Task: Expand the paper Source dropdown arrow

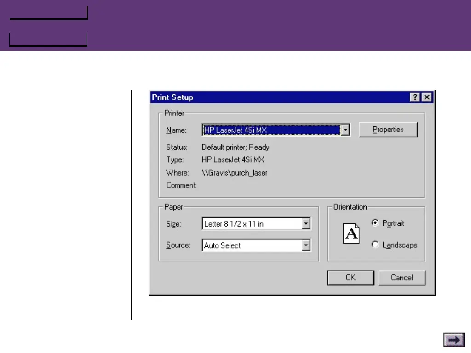Action: coord(306,245)
